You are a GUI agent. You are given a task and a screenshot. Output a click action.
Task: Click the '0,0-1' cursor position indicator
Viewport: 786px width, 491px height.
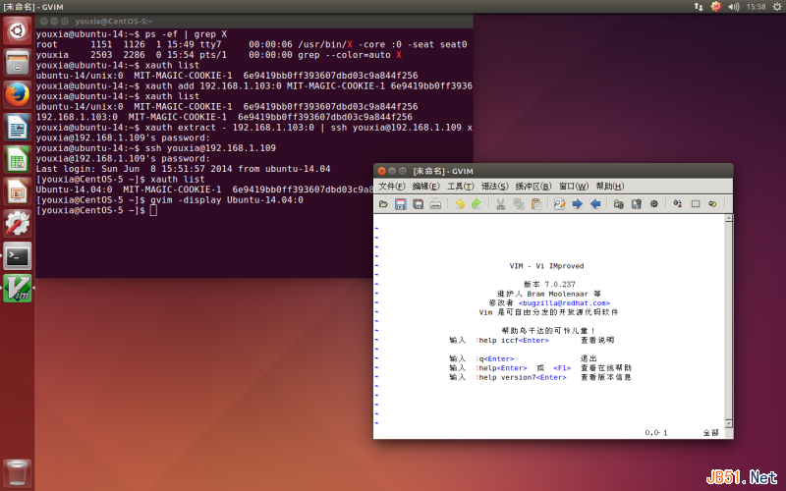coord(656,433)
